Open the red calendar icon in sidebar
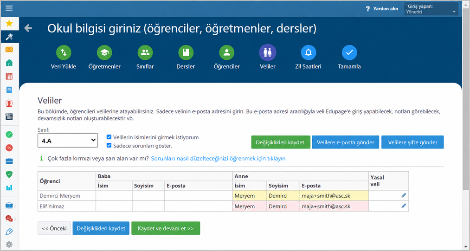The height and width of the screenshot is (251, 470). [9, 76]
